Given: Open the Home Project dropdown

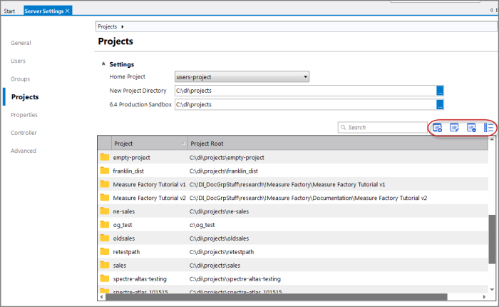Looking at the screenshot, I should click(x=242, y=77).
